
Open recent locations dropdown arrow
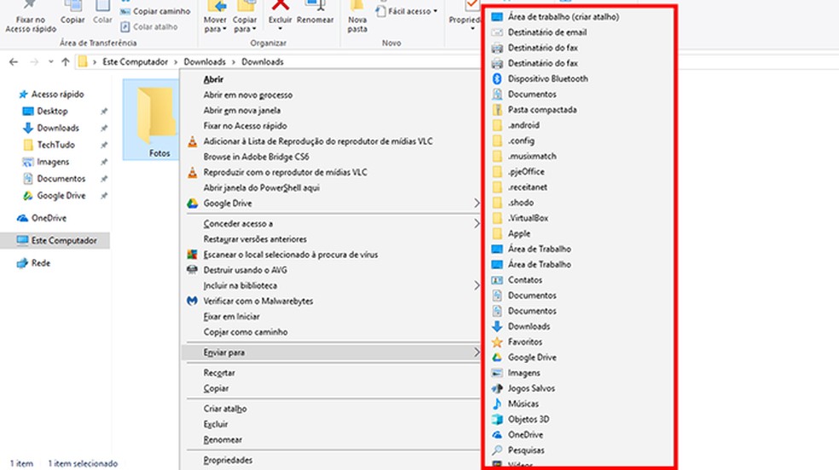coord(51,62)
